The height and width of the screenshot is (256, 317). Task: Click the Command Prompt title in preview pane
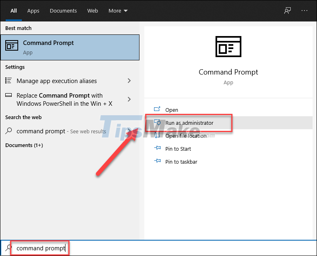228,72
